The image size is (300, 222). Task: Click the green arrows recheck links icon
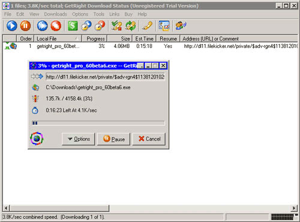[130, 26]
